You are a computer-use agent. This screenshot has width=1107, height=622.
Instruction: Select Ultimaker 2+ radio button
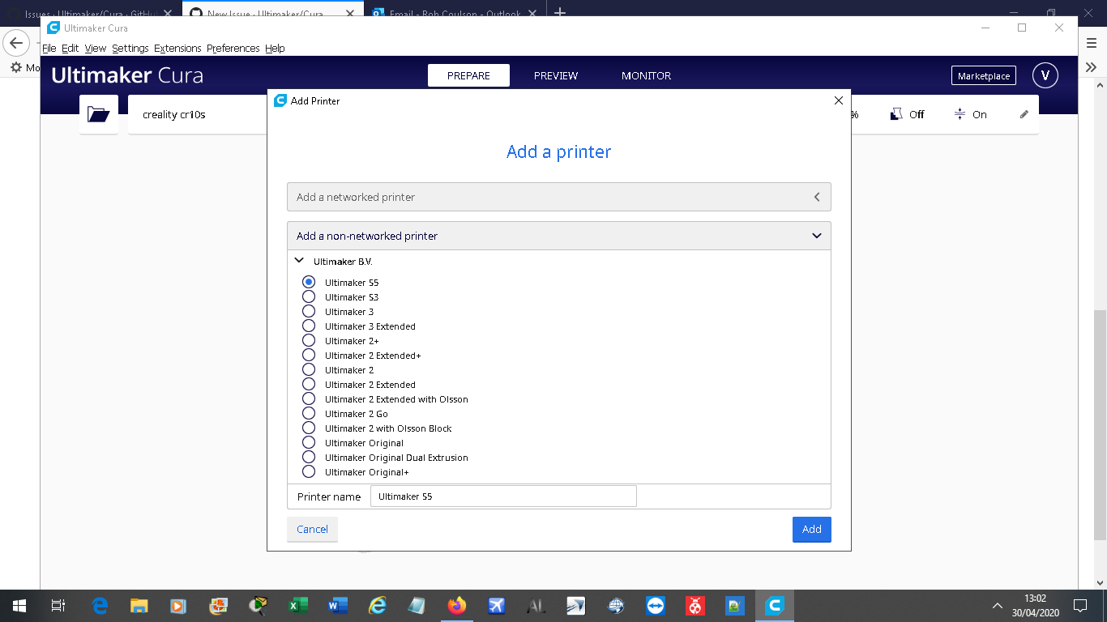coord(309,340)
